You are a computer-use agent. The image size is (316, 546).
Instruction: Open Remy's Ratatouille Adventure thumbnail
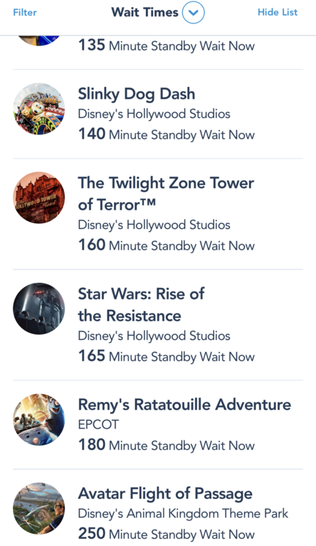pos(39,419)
